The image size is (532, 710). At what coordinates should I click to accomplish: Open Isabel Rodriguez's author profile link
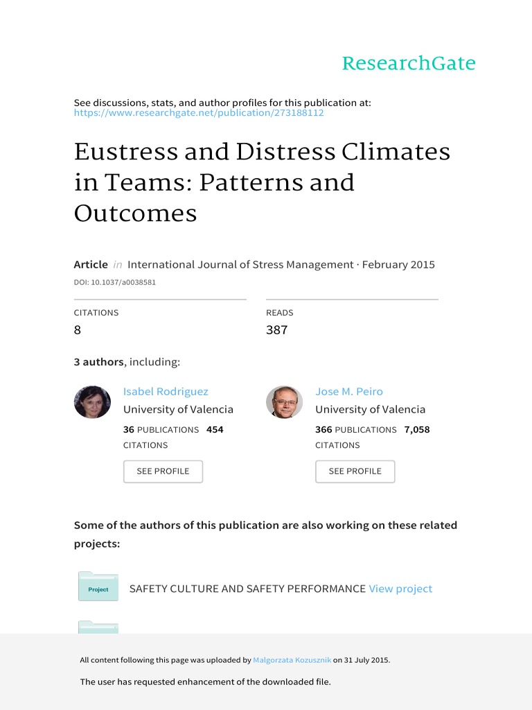[x=166, y=391]
